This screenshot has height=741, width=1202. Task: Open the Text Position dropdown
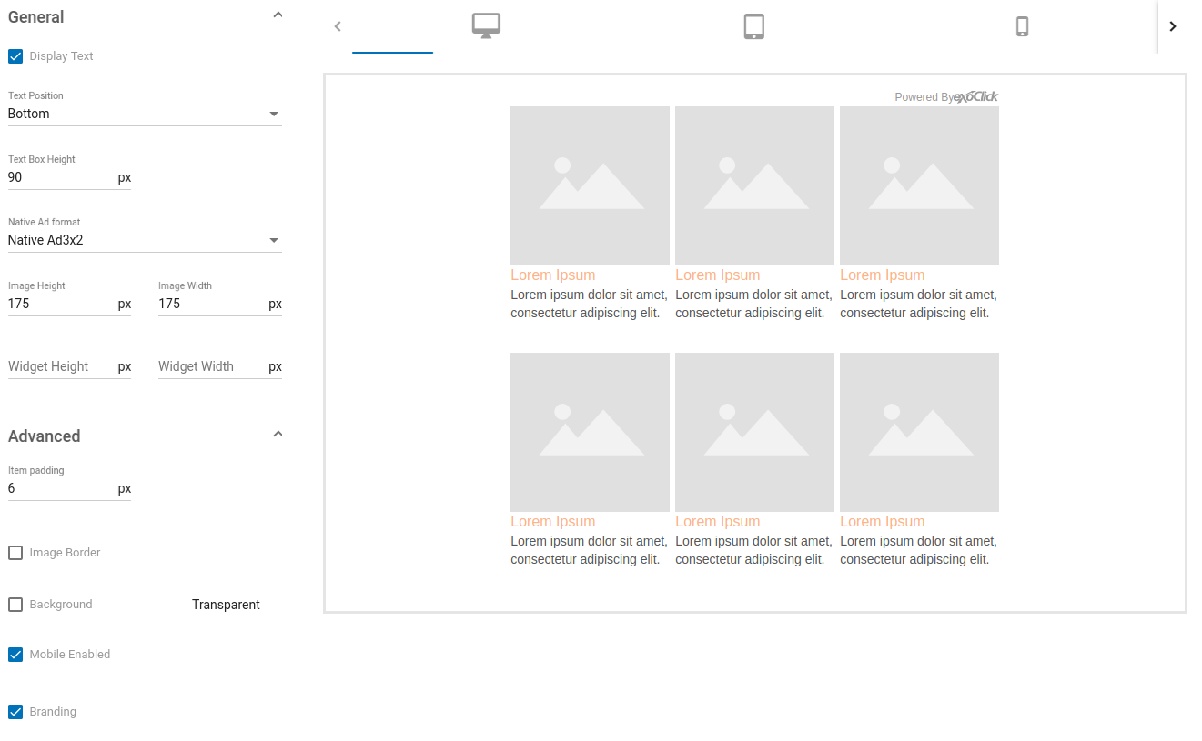[x=145, y=114]
